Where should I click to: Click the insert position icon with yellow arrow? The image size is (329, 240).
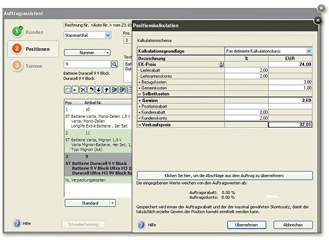[x=76, y=90]
